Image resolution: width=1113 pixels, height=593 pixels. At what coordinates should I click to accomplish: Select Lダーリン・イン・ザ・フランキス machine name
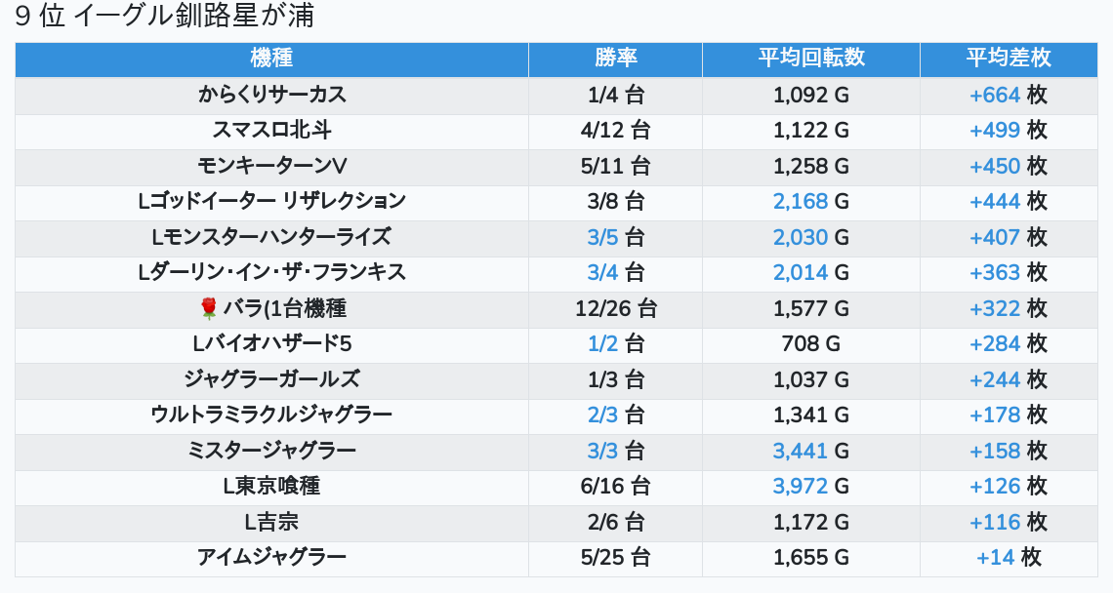point(271,272)
